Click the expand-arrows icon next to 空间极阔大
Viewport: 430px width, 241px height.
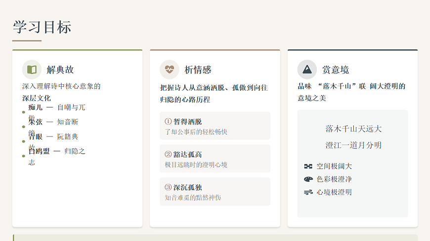tap(308, 166)
